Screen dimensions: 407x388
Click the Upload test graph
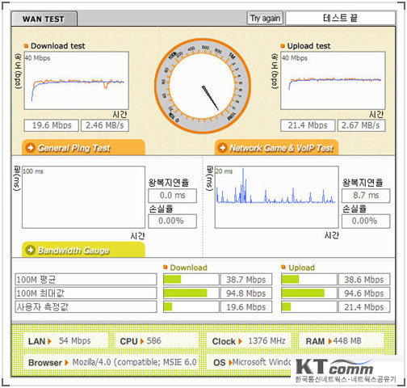tap(333, 81)
